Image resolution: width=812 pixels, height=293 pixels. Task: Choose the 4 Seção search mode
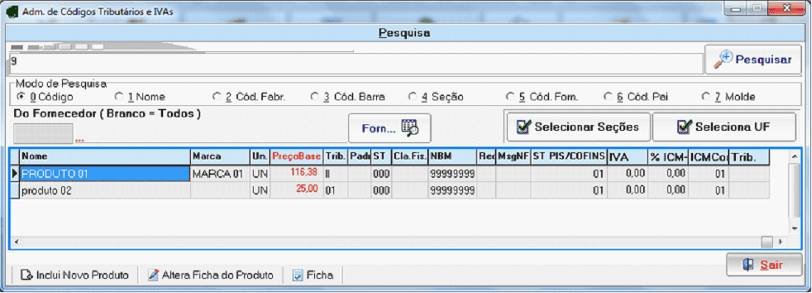tap(413, 97)
